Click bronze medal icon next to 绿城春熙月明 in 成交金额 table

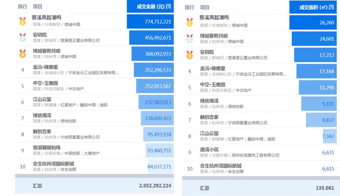[22, 53]
